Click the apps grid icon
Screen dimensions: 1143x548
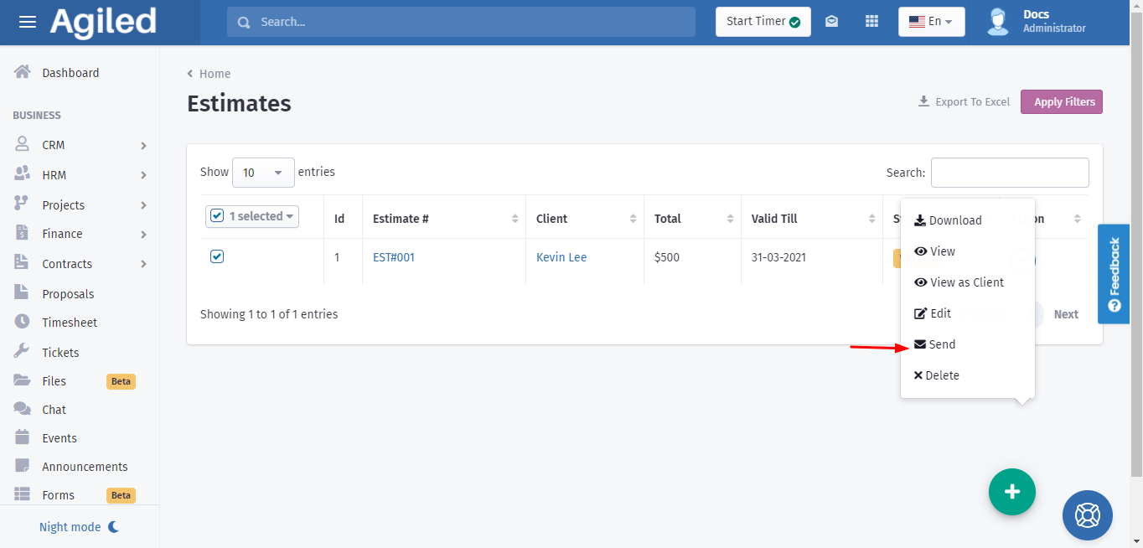pyautogui.click(x=871, y=22)
